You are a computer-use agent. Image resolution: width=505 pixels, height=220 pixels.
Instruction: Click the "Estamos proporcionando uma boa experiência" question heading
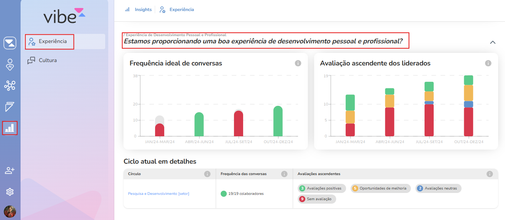[263, 41]
